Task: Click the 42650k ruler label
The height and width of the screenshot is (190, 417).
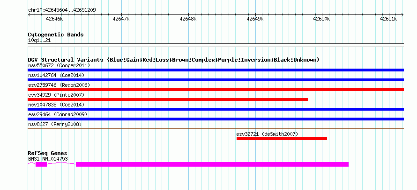Action: [322, 19]
